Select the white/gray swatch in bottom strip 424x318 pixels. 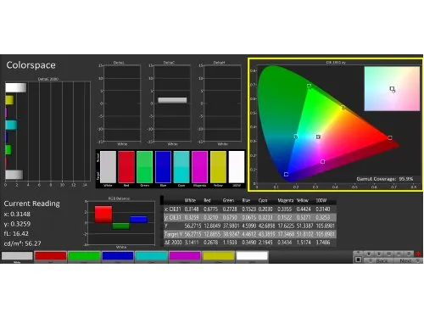coord(17,256)
